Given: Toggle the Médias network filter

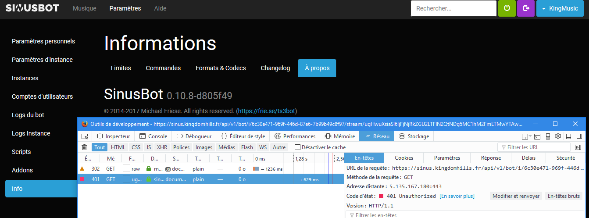Looking at the screenshot, I should [227, 147].
